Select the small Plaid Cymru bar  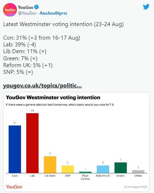pyautogui.click(x=85, y=172)
